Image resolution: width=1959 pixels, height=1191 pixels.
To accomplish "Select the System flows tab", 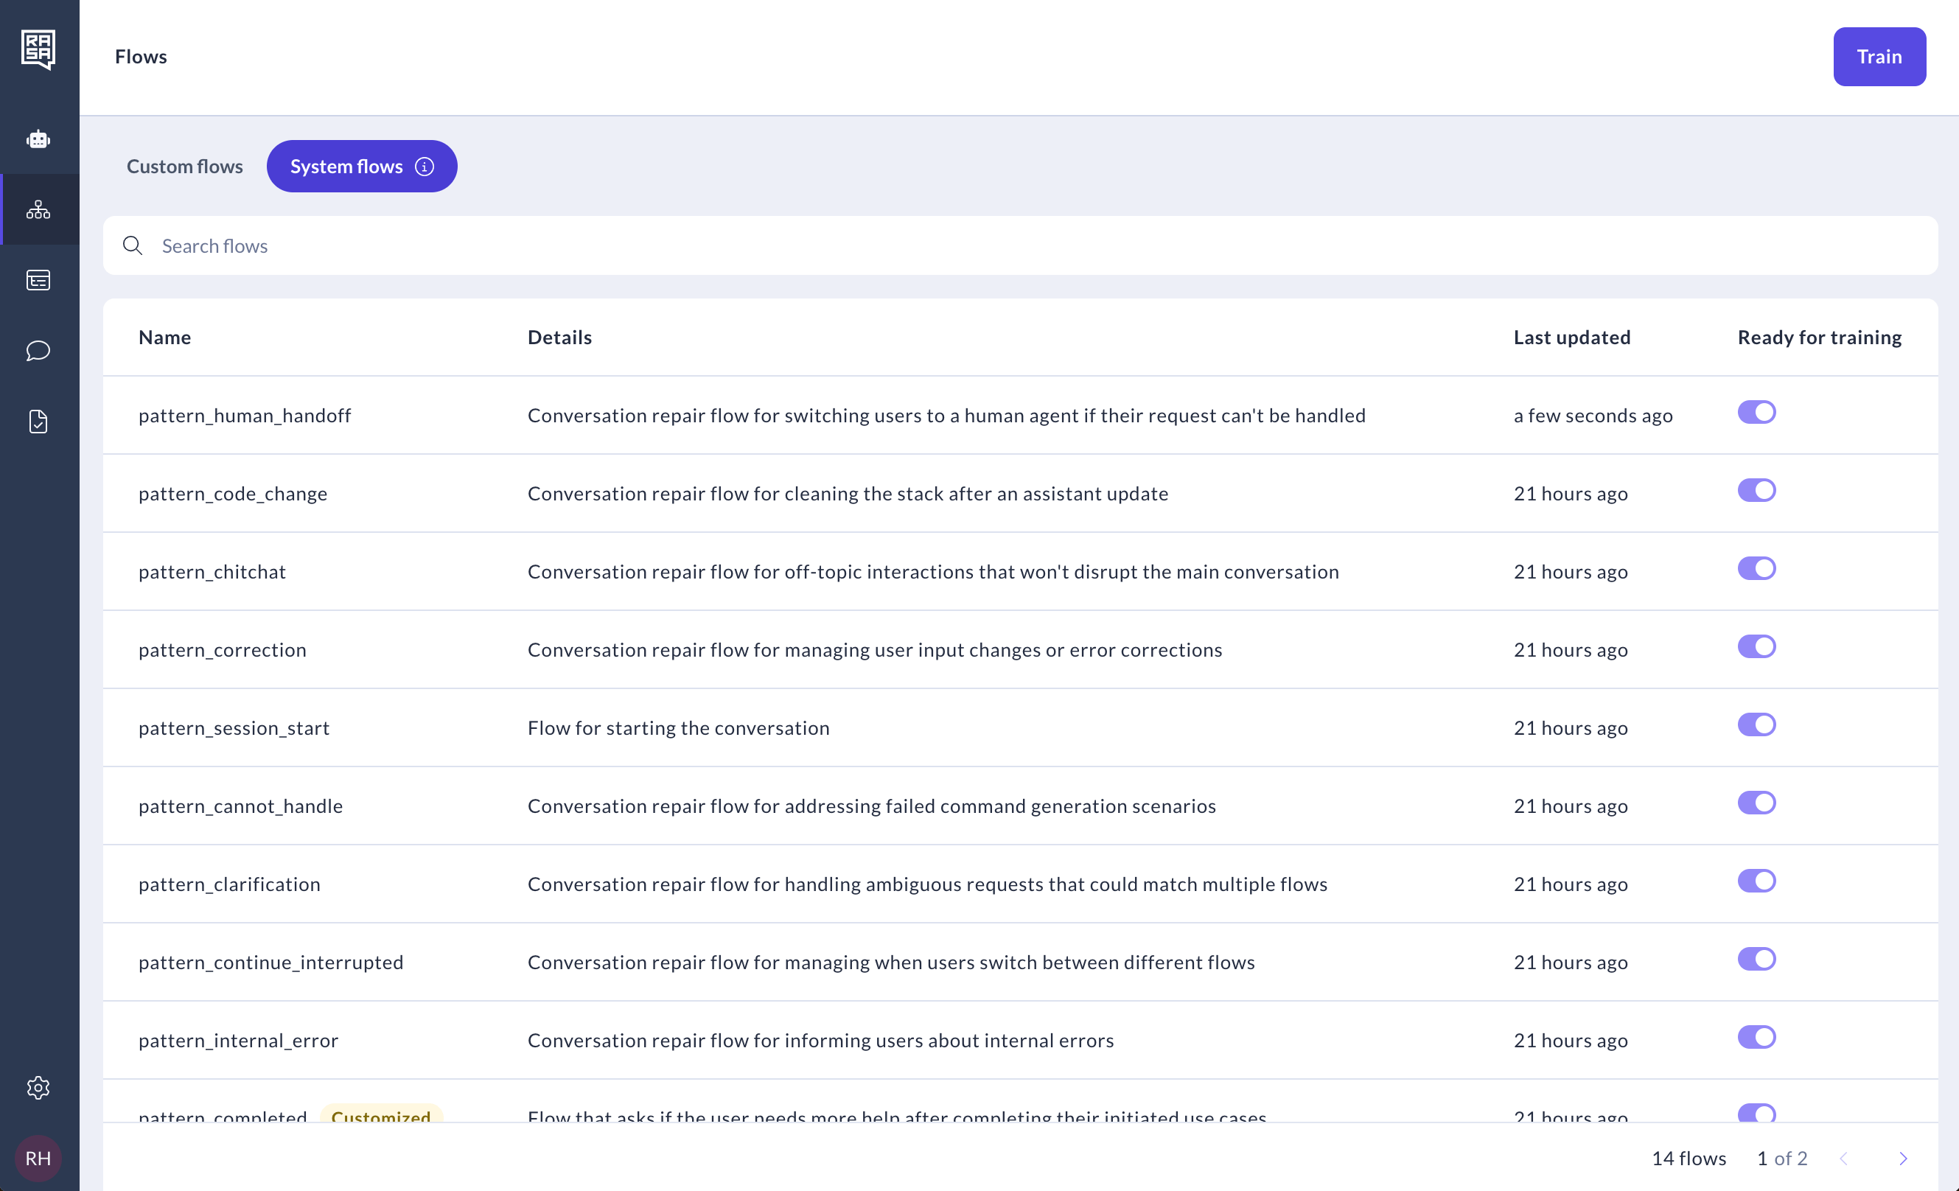I will (x=346, y=166).
